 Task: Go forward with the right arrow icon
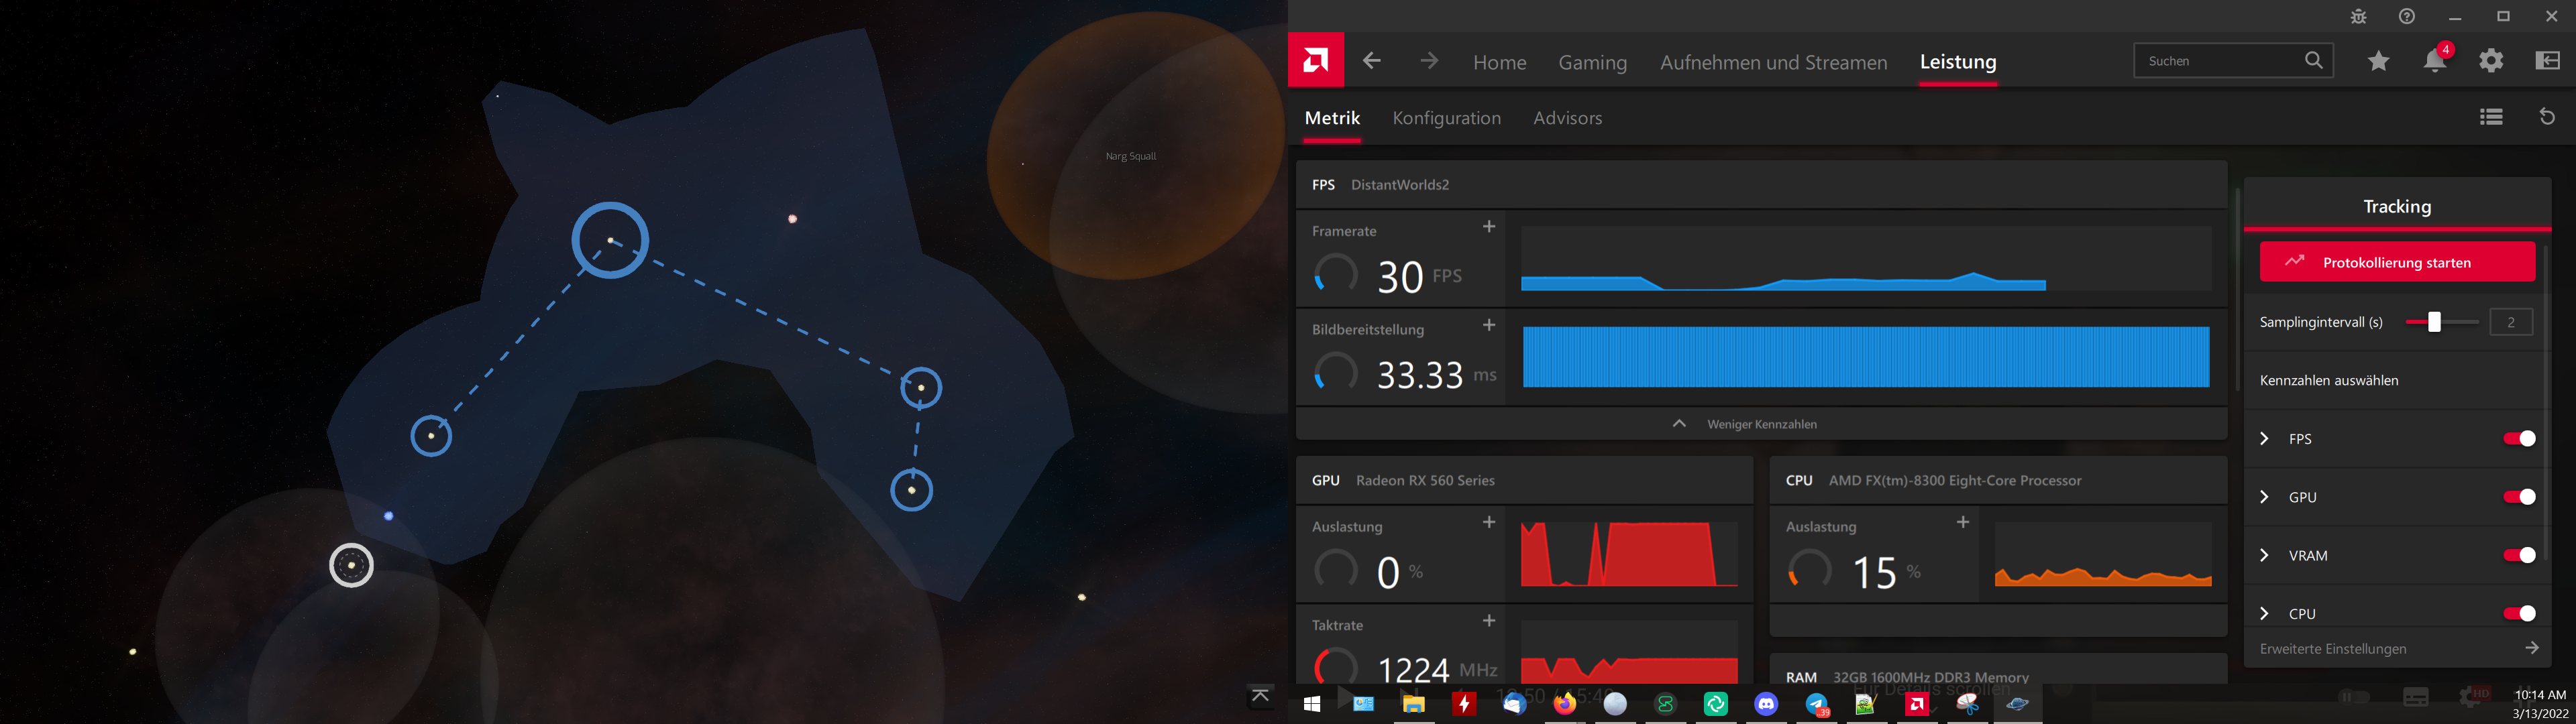click(1429, 61)
